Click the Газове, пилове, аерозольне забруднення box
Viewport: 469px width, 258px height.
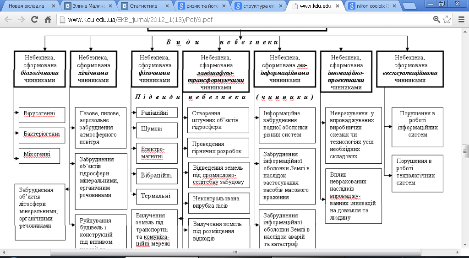click(x=100, y=128)
